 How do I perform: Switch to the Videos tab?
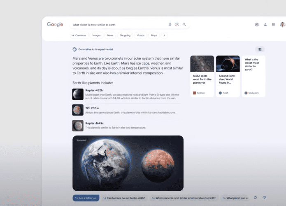(x=141, y=35)
